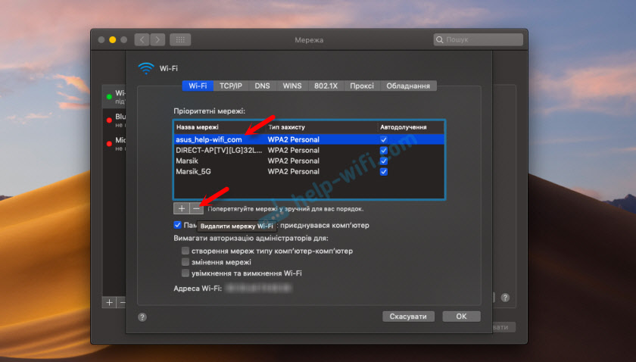Go to the Проксі tab

[x=361, y=86]
